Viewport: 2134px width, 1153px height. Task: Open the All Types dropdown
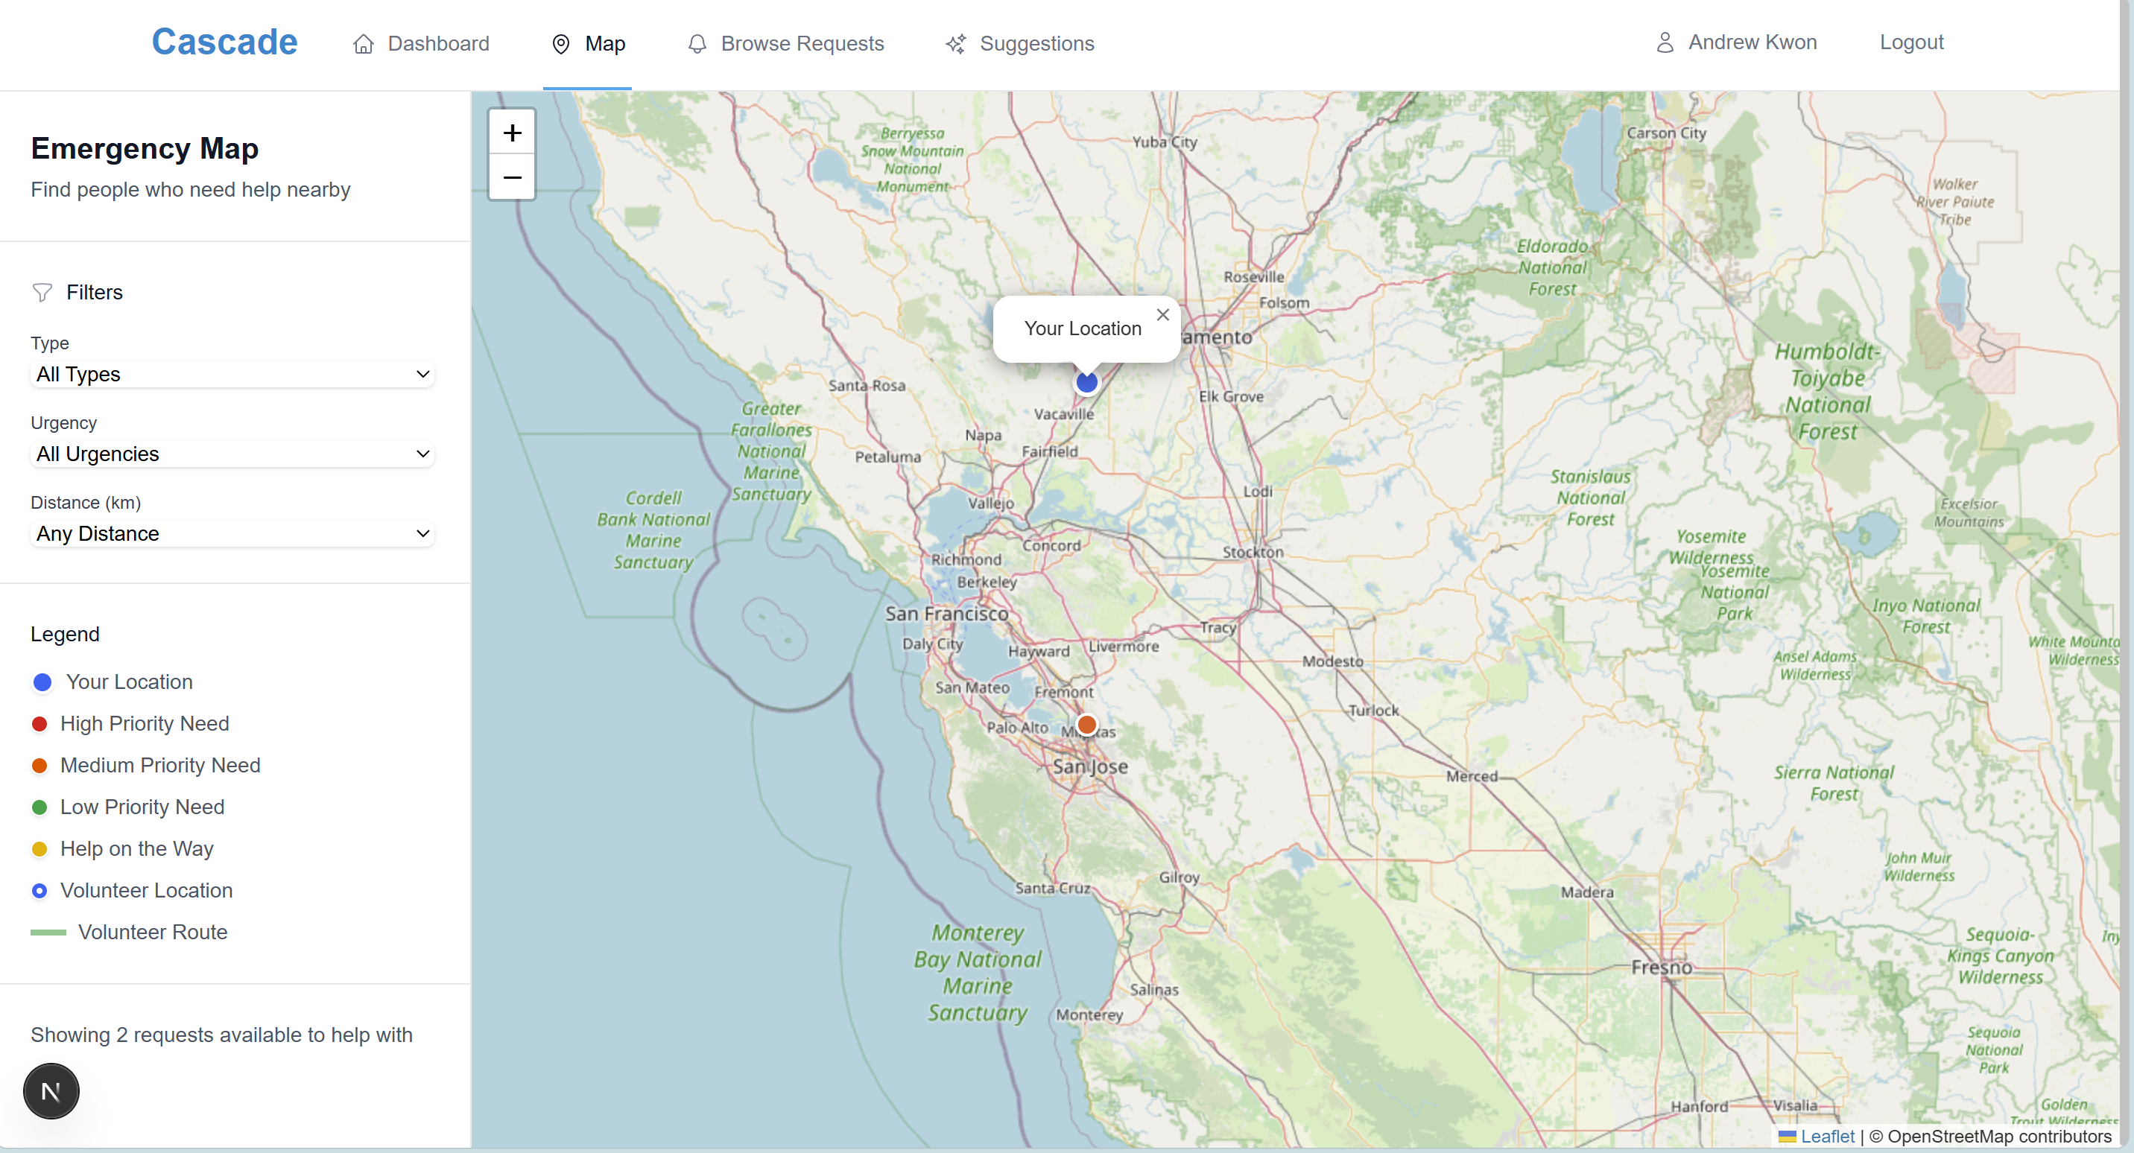[232, 375]
